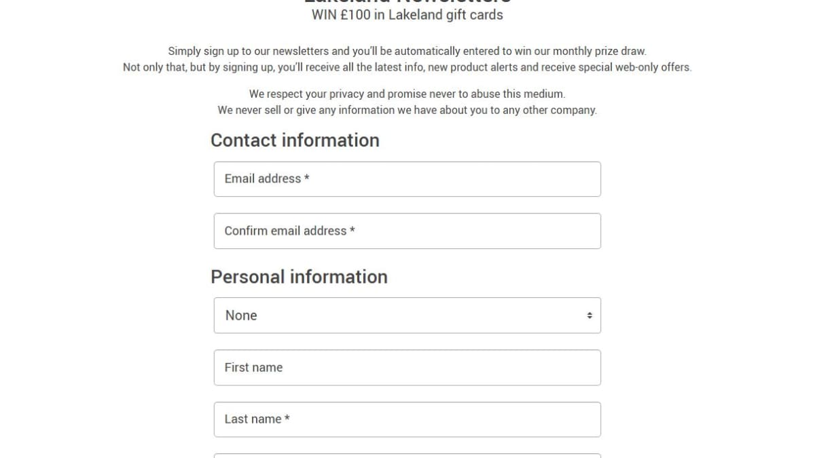The height and width of the screenshot is (458, 815).
Task: Click the 'We never sell or give' sentence
Action: coord(407,110)
